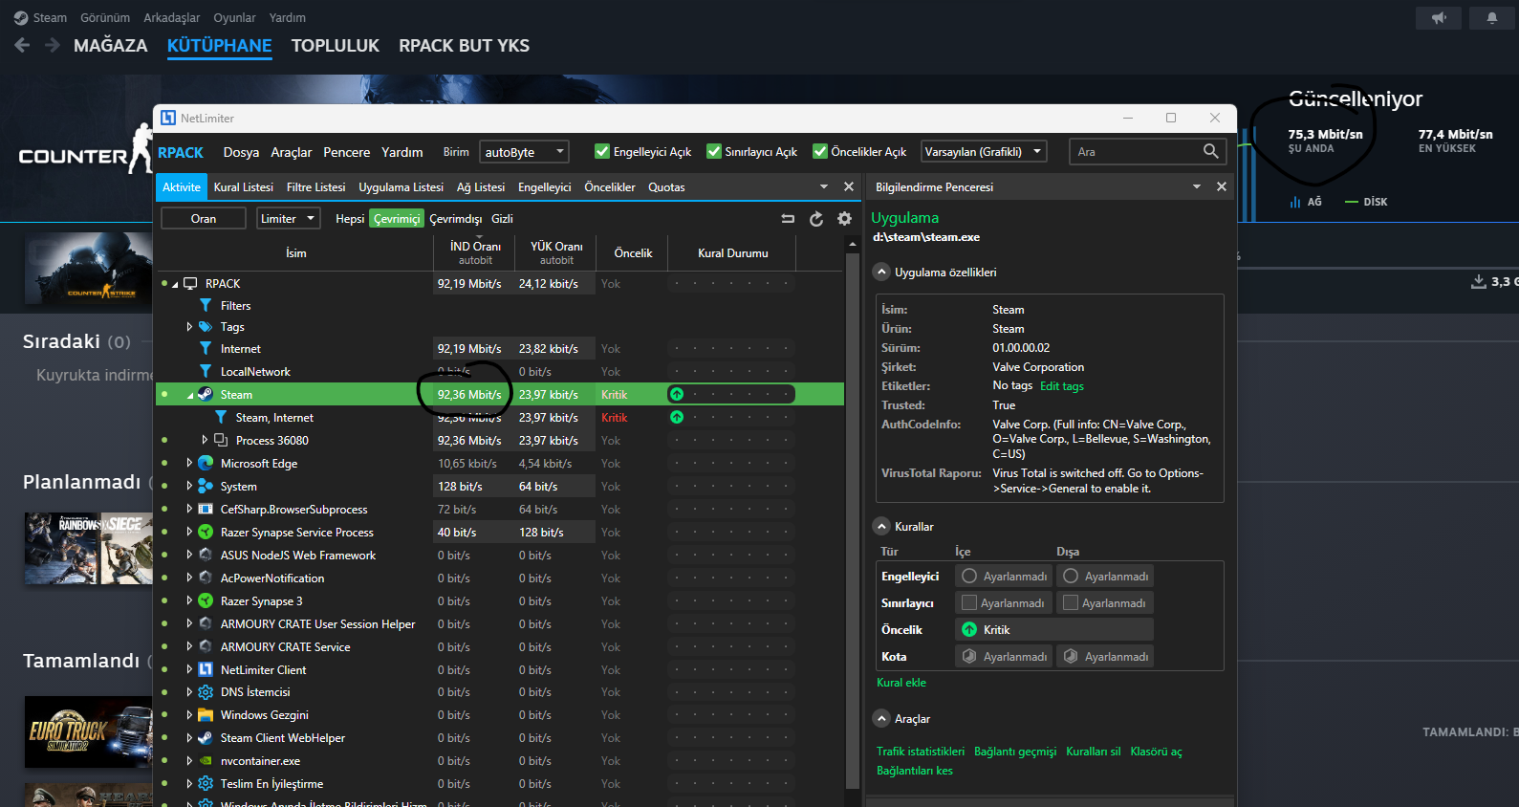1519x807 pixels.
Task: Click the tag icon next to Tags
Action: 206,327
